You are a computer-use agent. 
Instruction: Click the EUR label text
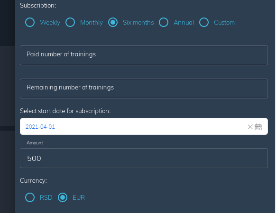(x=79, y=197)
